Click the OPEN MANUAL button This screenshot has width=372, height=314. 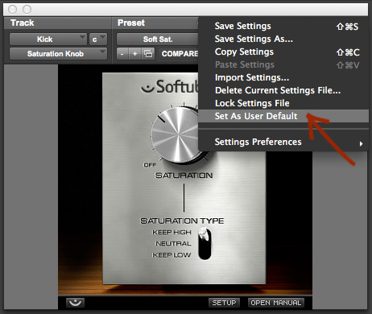tap(276, 303)
